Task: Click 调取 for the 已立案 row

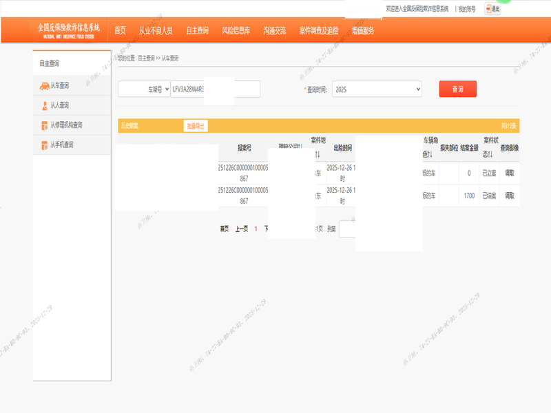Action: point(510,173)
